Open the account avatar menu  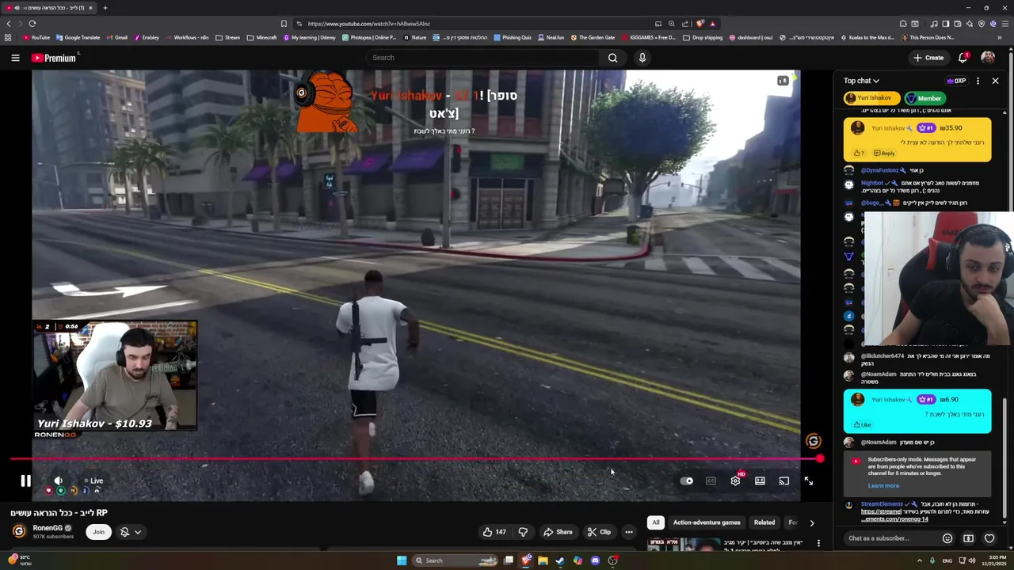click(988, 58)
